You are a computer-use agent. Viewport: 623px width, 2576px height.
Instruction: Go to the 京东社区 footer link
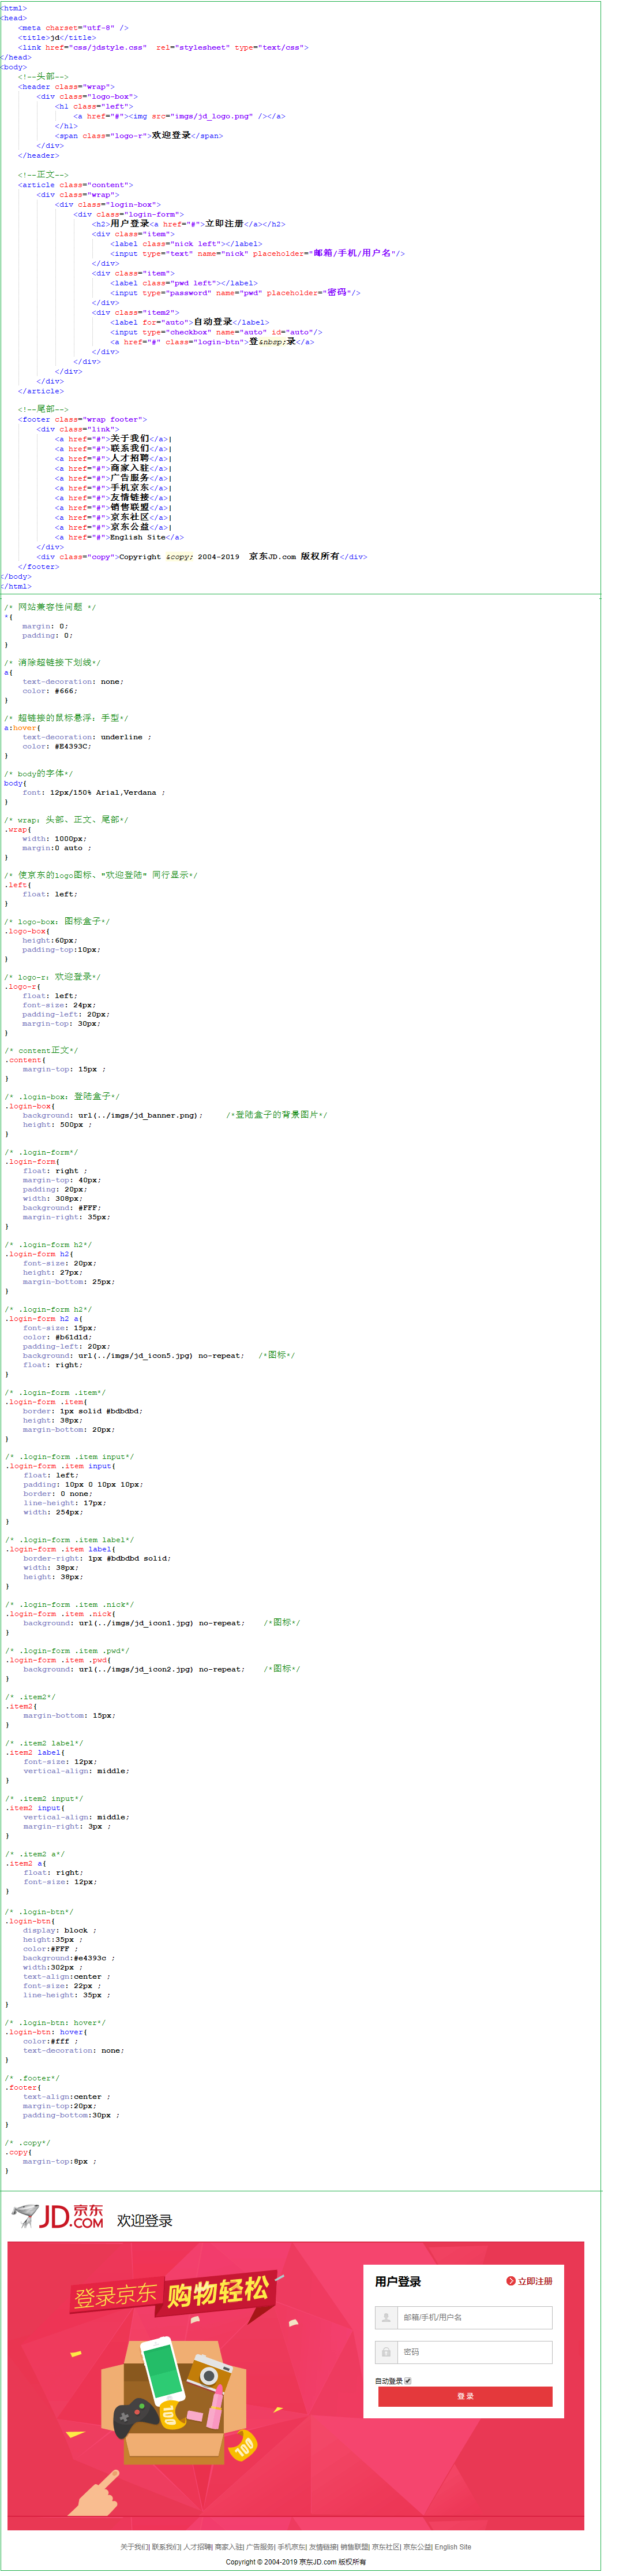(385, 2547)
